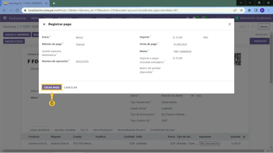Bookmark this page with the star icon
The image size is (273, 153).
coord(241,10)
